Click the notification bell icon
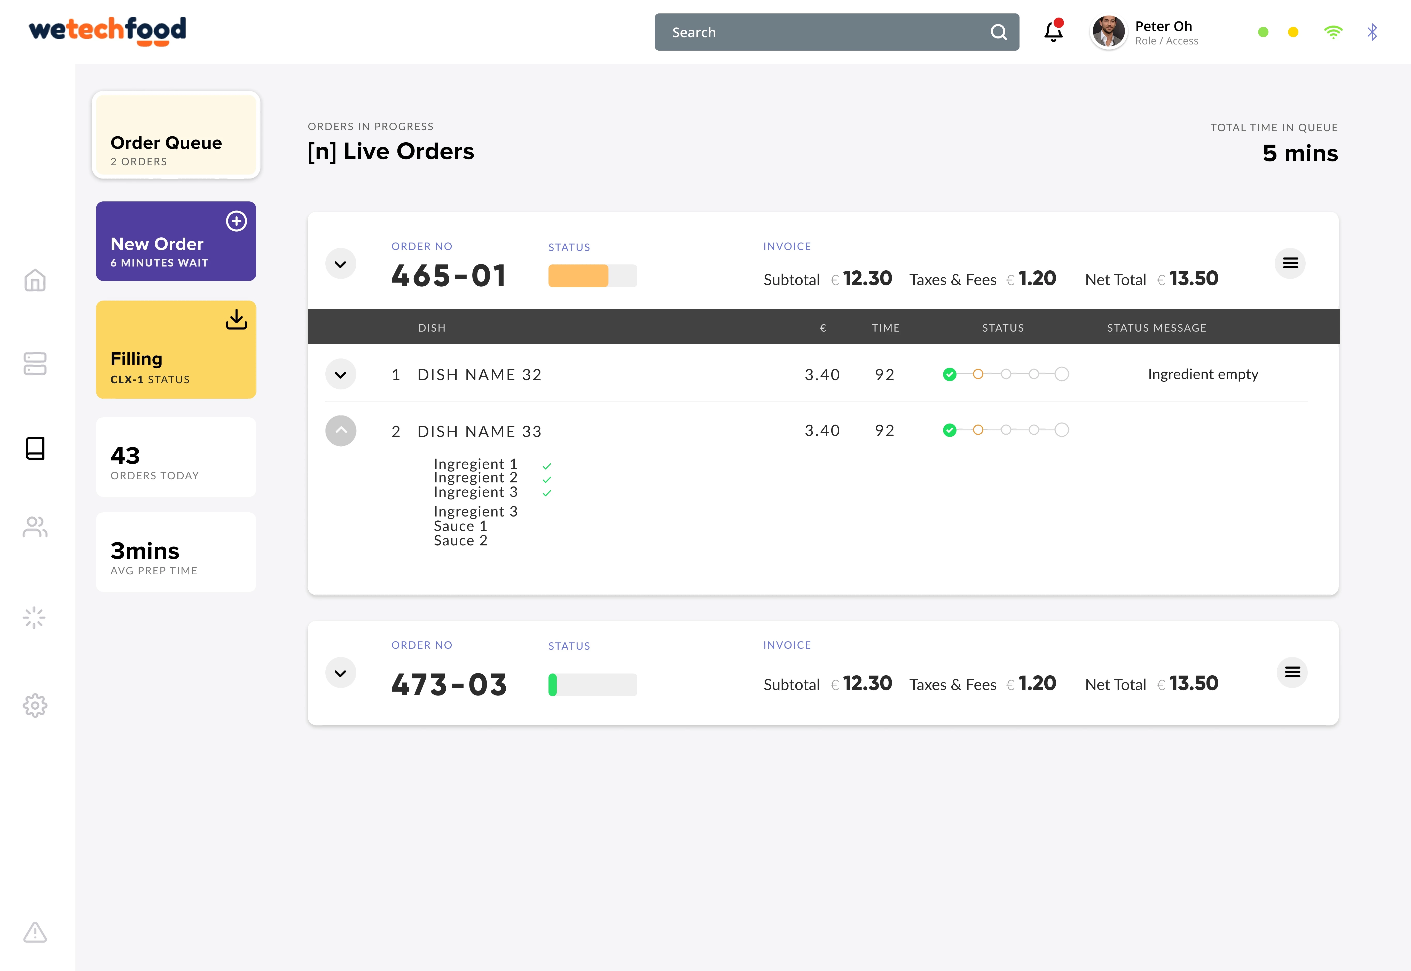The height and width of the screenshot is (971, 1411). tap(1053, 31)
